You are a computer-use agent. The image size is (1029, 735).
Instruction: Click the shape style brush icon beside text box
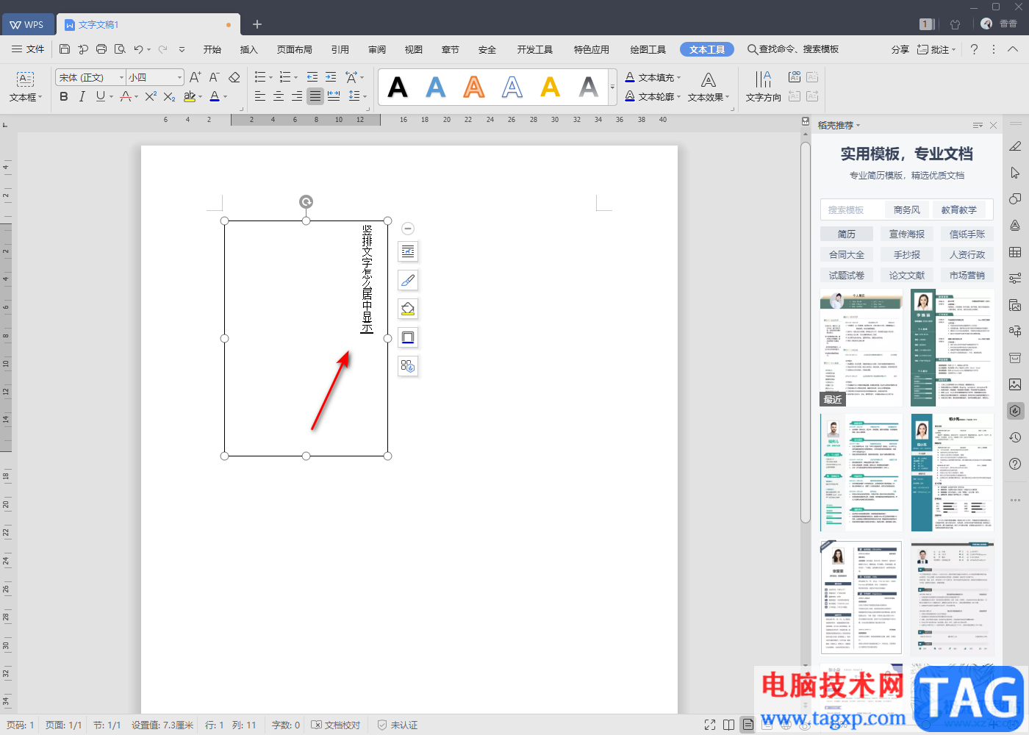point(408,280)
